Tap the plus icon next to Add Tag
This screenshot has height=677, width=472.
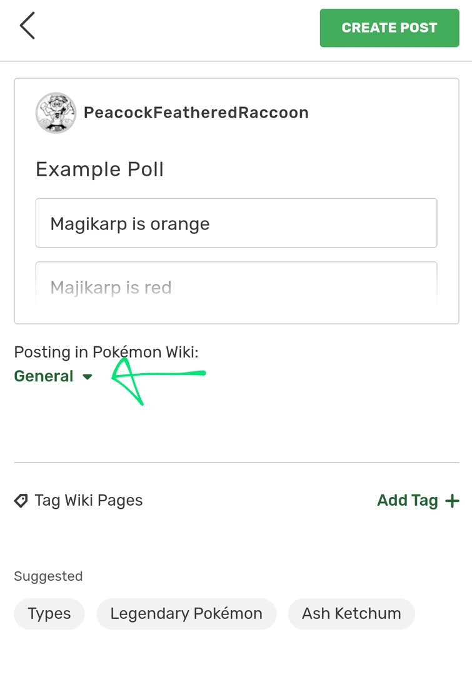[452, 501]
